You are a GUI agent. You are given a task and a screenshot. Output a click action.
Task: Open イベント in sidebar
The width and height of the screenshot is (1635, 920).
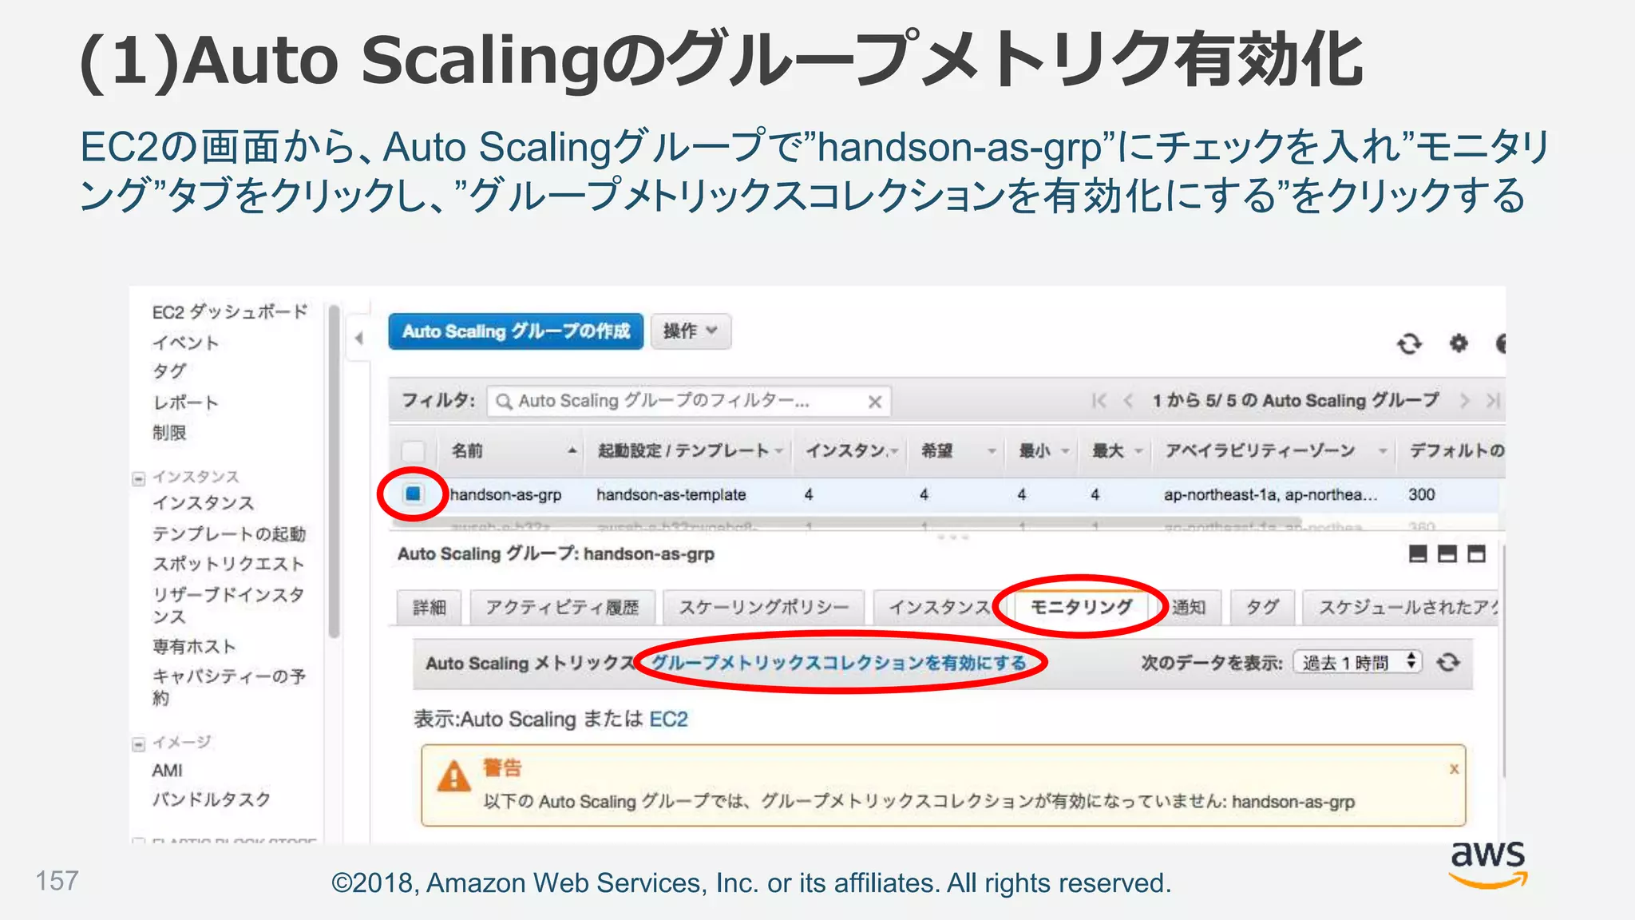(x=185, y=343)
